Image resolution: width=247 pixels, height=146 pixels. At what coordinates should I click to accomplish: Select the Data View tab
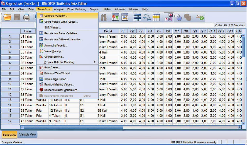pyautogui.click(x=9, y=135)
